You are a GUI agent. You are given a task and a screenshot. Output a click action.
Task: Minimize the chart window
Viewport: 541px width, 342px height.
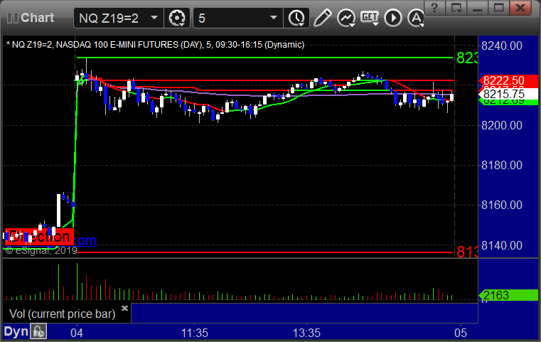pyautogui.click(x=477, y=7)
